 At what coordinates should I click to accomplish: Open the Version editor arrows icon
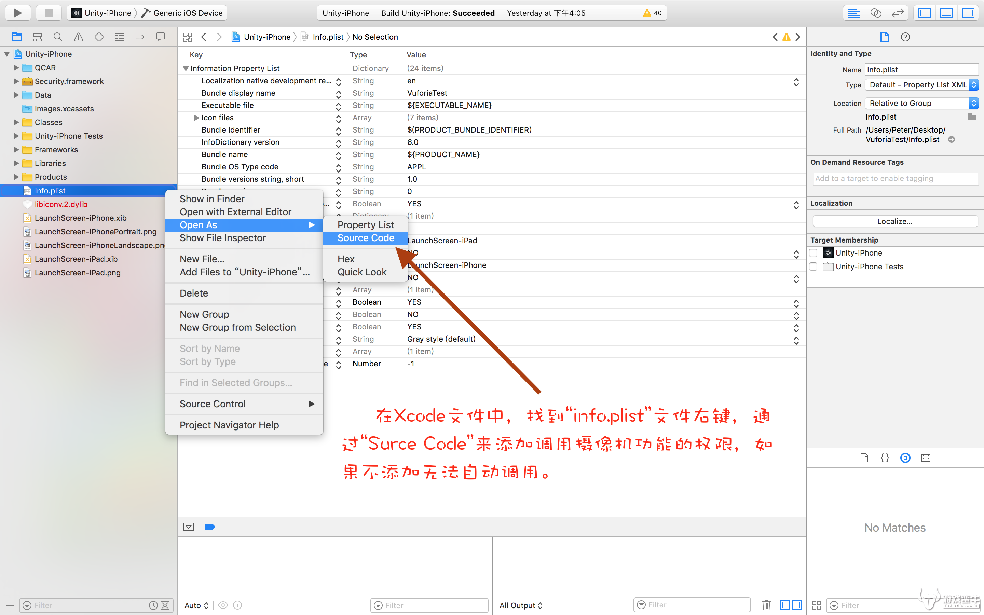tap(898, 13)
